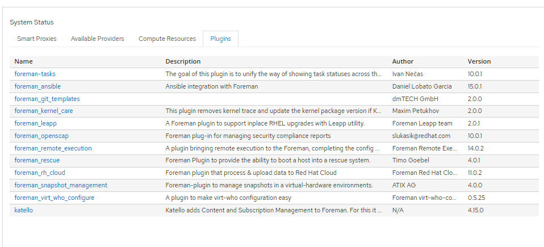Switch to the Smart Proxies tab
The height and width of the screenshot is (247, 544).
[37, 39]
